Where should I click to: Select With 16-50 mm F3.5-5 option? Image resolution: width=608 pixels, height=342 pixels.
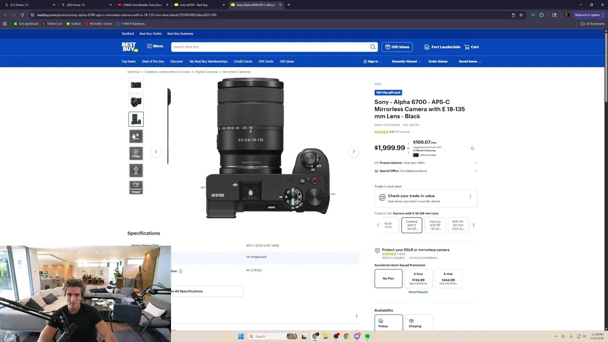tap(458, 225)
